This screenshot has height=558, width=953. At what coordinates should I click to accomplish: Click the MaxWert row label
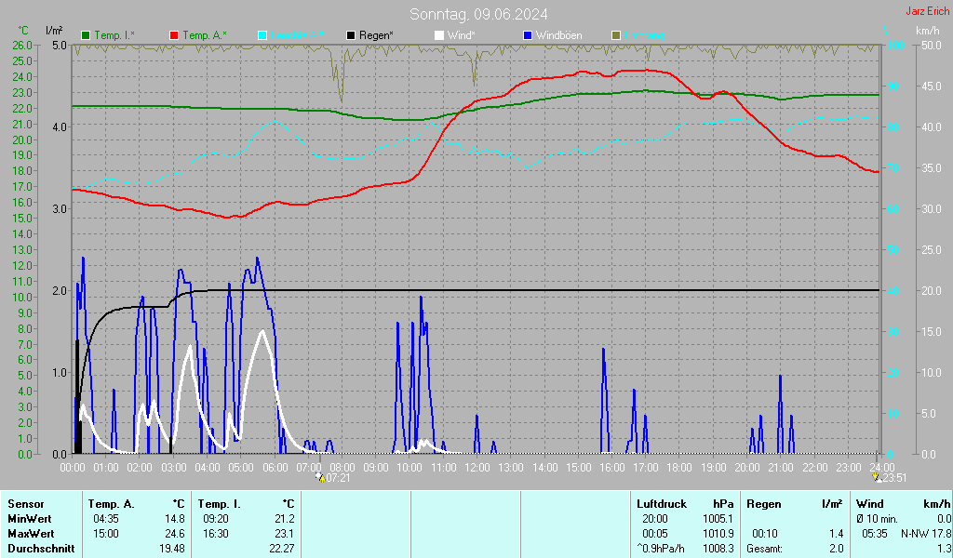[31, 534]
